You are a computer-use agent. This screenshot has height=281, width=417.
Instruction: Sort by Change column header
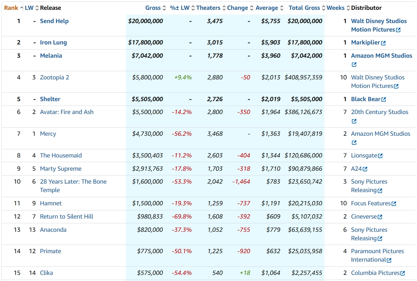point(237,8)
